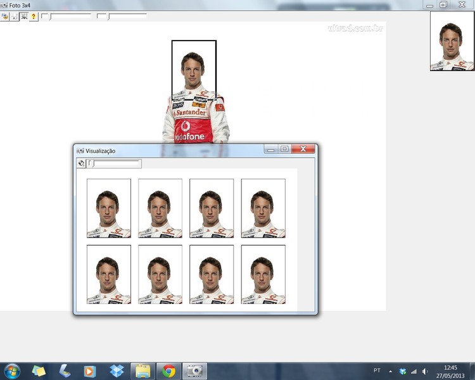Open help with the yellow question mark icon

pos(34,16)
